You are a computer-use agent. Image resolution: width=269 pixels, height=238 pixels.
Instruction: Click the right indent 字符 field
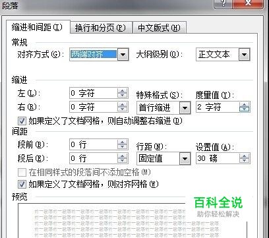[94, 107]
